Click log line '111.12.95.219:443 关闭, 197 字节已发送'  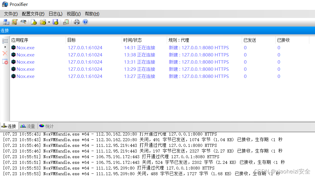click(142, 151)
